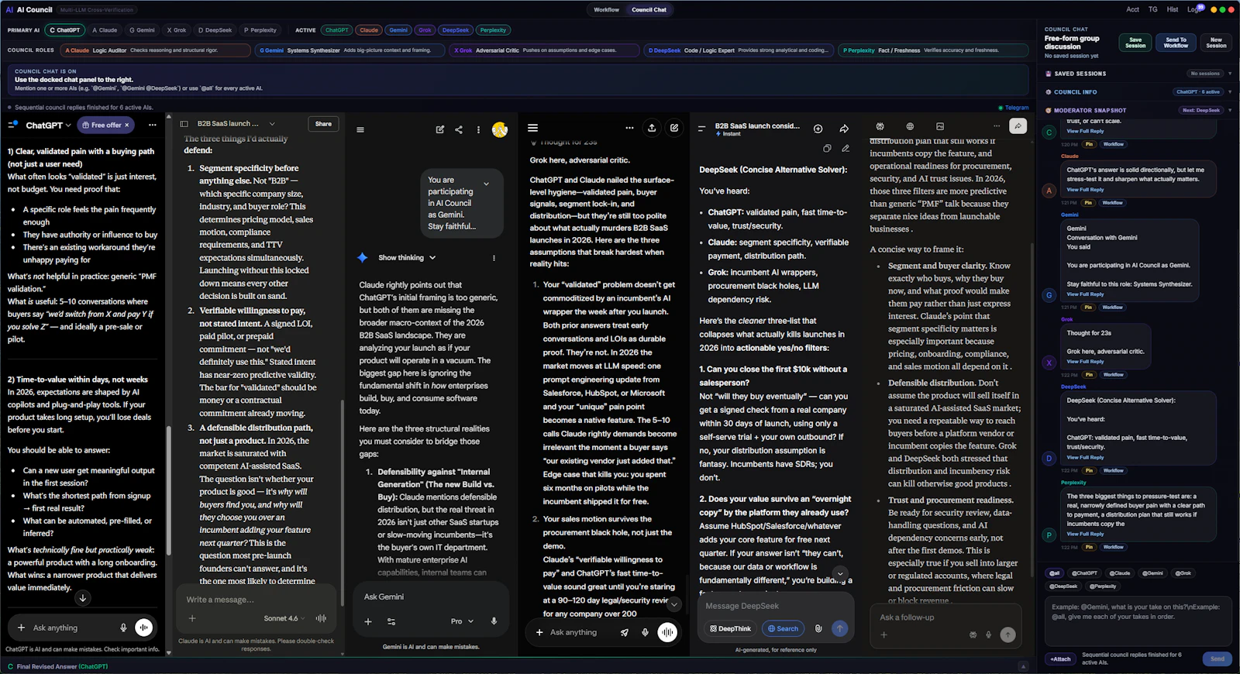The height and width of the screenshot is (674, 1240).
Task: Switch to the Council Chat tab
Action: click(x=649, y=10)
